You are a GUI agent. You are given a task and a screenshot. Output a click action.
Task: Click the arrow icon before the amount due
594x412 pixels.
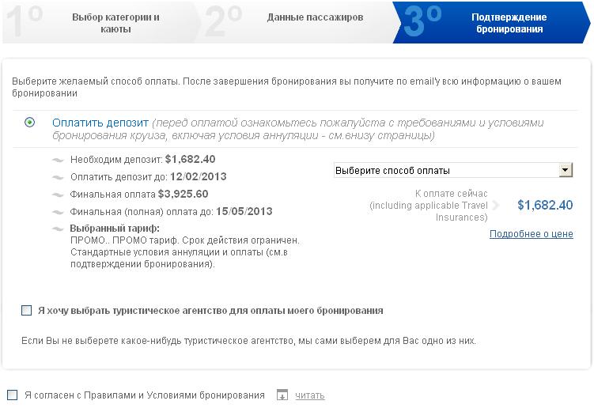click(495, 206)
